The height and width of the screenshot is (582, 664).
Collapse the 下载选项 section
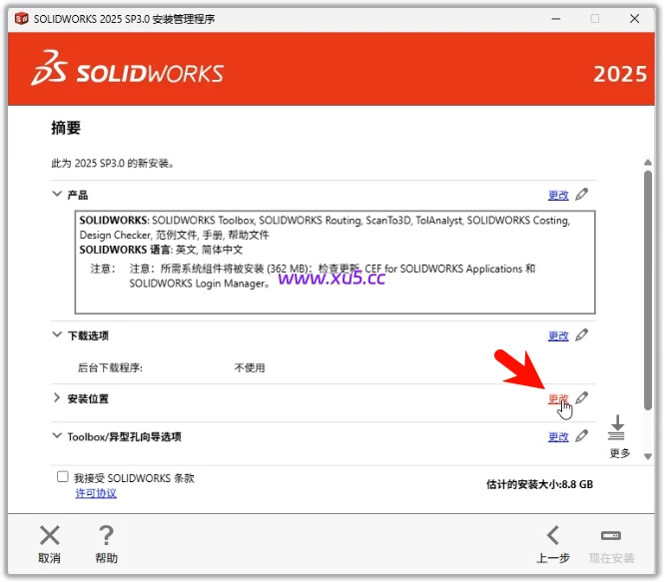(57, 335)
